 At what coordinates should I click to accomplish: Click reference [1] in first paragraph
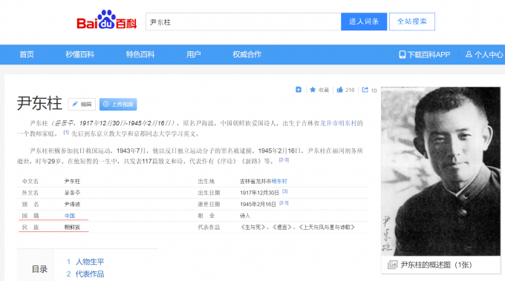pyautogui.click(x=66, y=132)
